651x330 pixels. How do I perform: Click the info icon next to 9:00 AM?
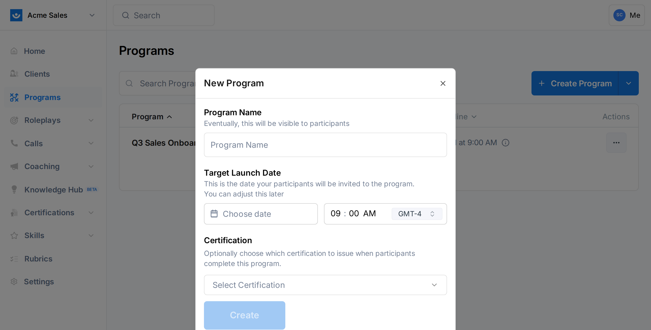(x=505, y=142)
